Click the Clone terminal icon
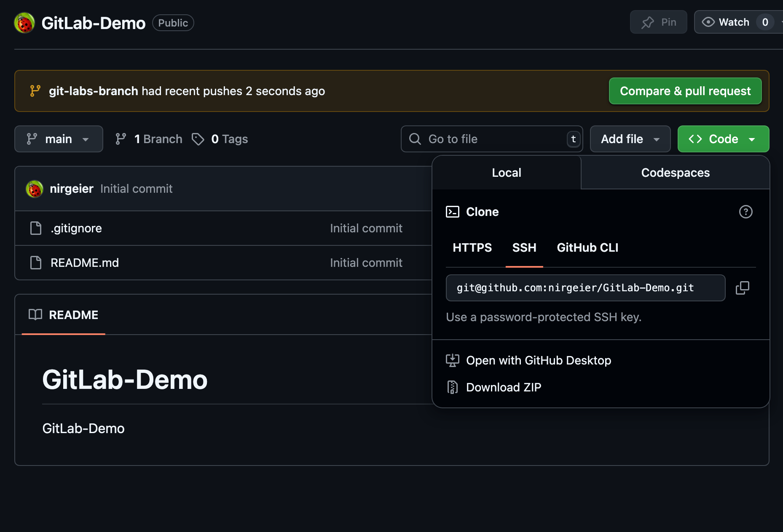This screenshot has width=783, height=532. click(x=453, y=212)
